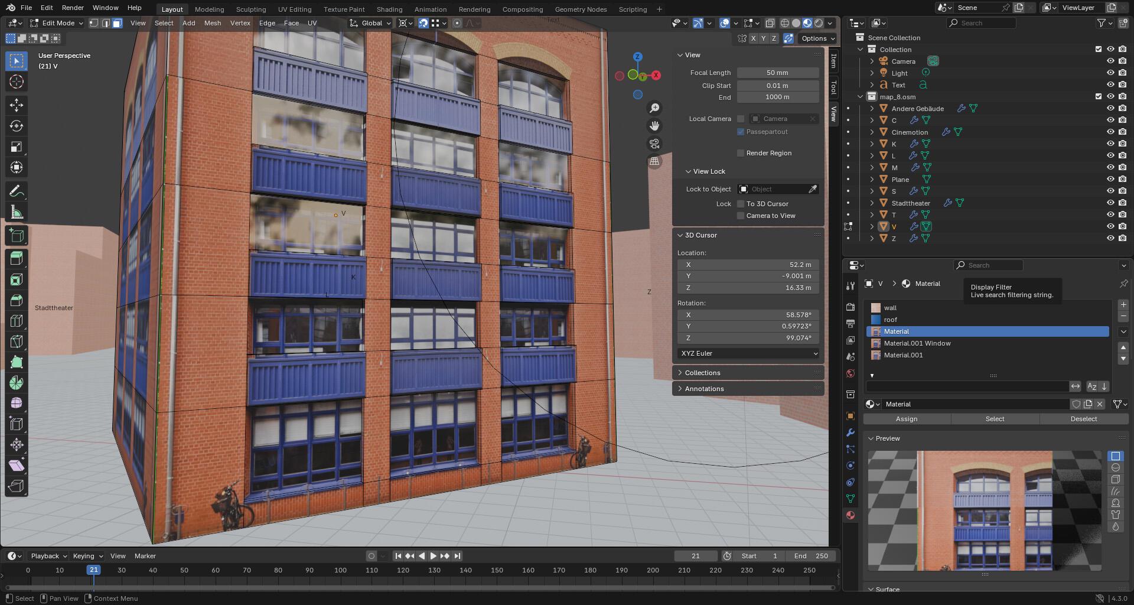Click the wall material color swatch
This screenshot has height=605, width=1134.
click(x=876, y=308)
